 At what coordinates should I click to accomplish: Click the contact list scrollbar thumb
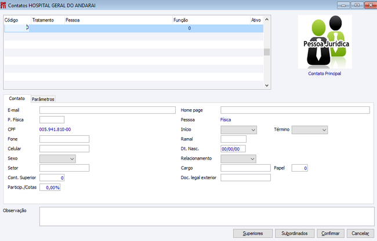pos(267,52)
